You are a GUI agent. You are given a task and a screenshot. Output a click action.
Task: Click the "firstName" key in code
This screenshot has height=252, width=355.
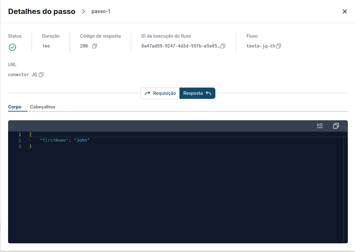(x=54, y=140)
